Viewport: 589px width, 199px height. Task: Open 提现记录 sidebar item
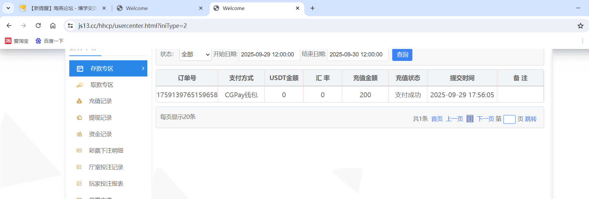click(x=108, y=118)
